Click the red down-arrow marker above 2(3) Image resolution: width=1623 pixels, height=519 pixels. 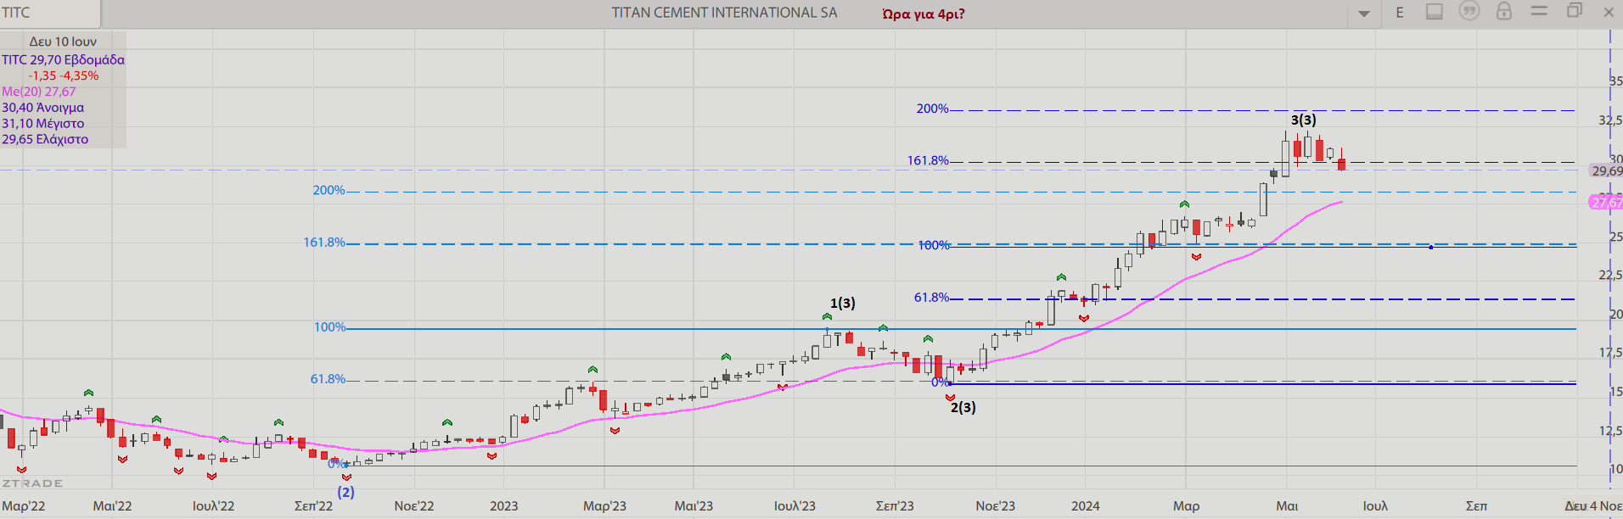tap(950, 397)
